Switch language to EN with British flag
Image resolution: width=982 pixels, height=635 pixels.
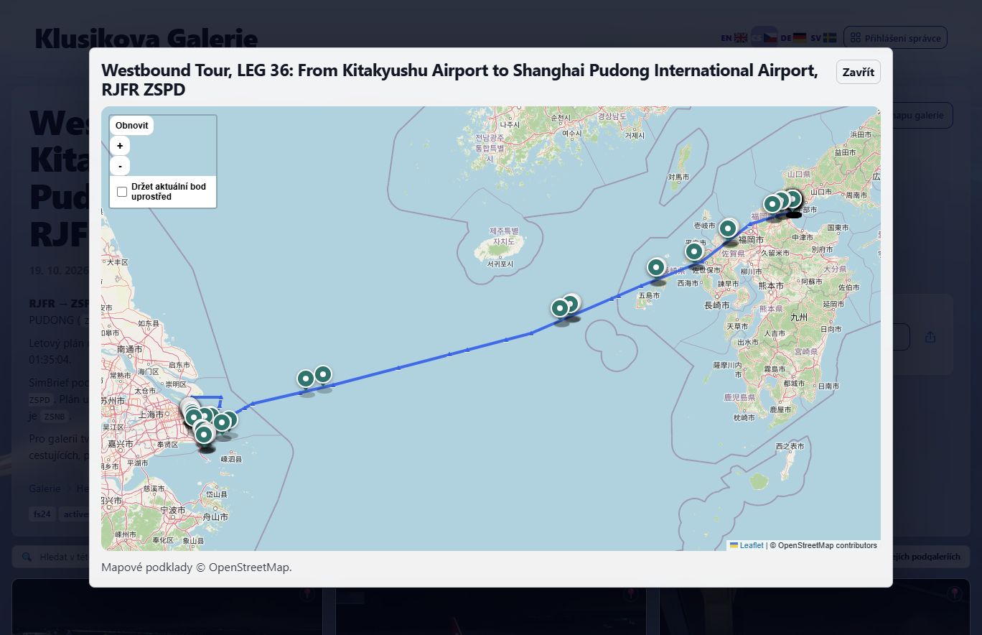tap(734, 37)
